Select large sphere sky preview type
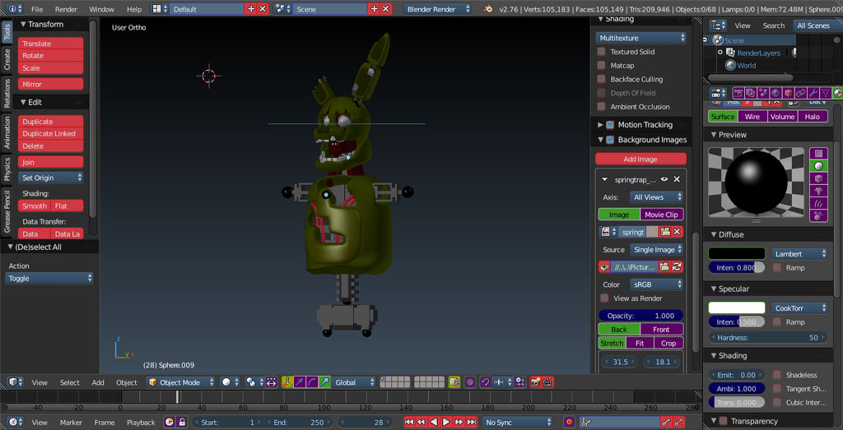The image size is (843, 430). [x=819, y=215]
